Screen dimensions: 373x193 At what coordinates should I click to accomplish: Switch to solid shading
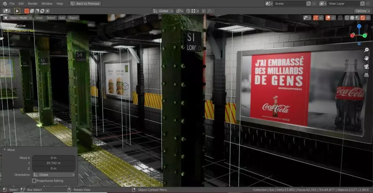click(352, 18)
